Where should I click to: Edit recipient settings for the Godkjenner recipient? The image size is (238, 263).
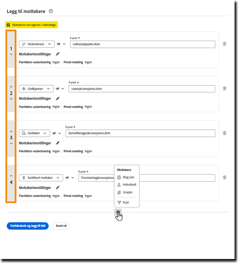tap(58, 98)
